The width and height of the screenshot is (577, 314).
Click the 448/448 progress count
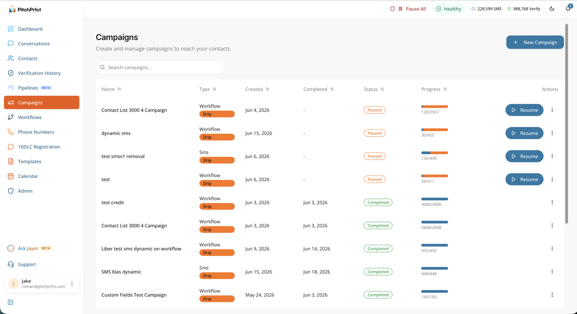(429, 274)
